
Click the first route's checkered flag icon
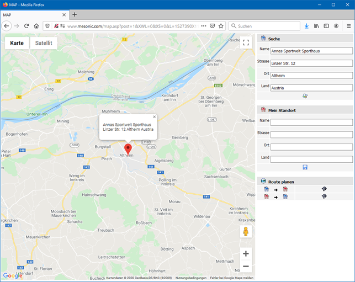(324, 189)
